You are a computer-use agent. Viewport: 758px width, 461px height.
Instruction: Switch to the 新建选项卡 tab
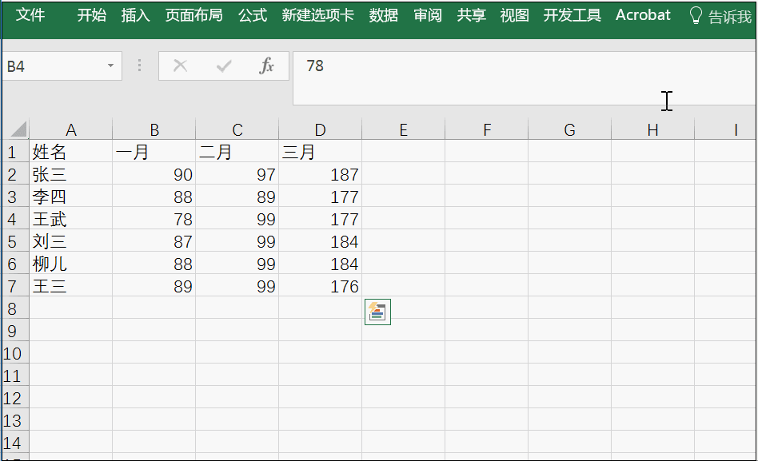click(317, 15)
